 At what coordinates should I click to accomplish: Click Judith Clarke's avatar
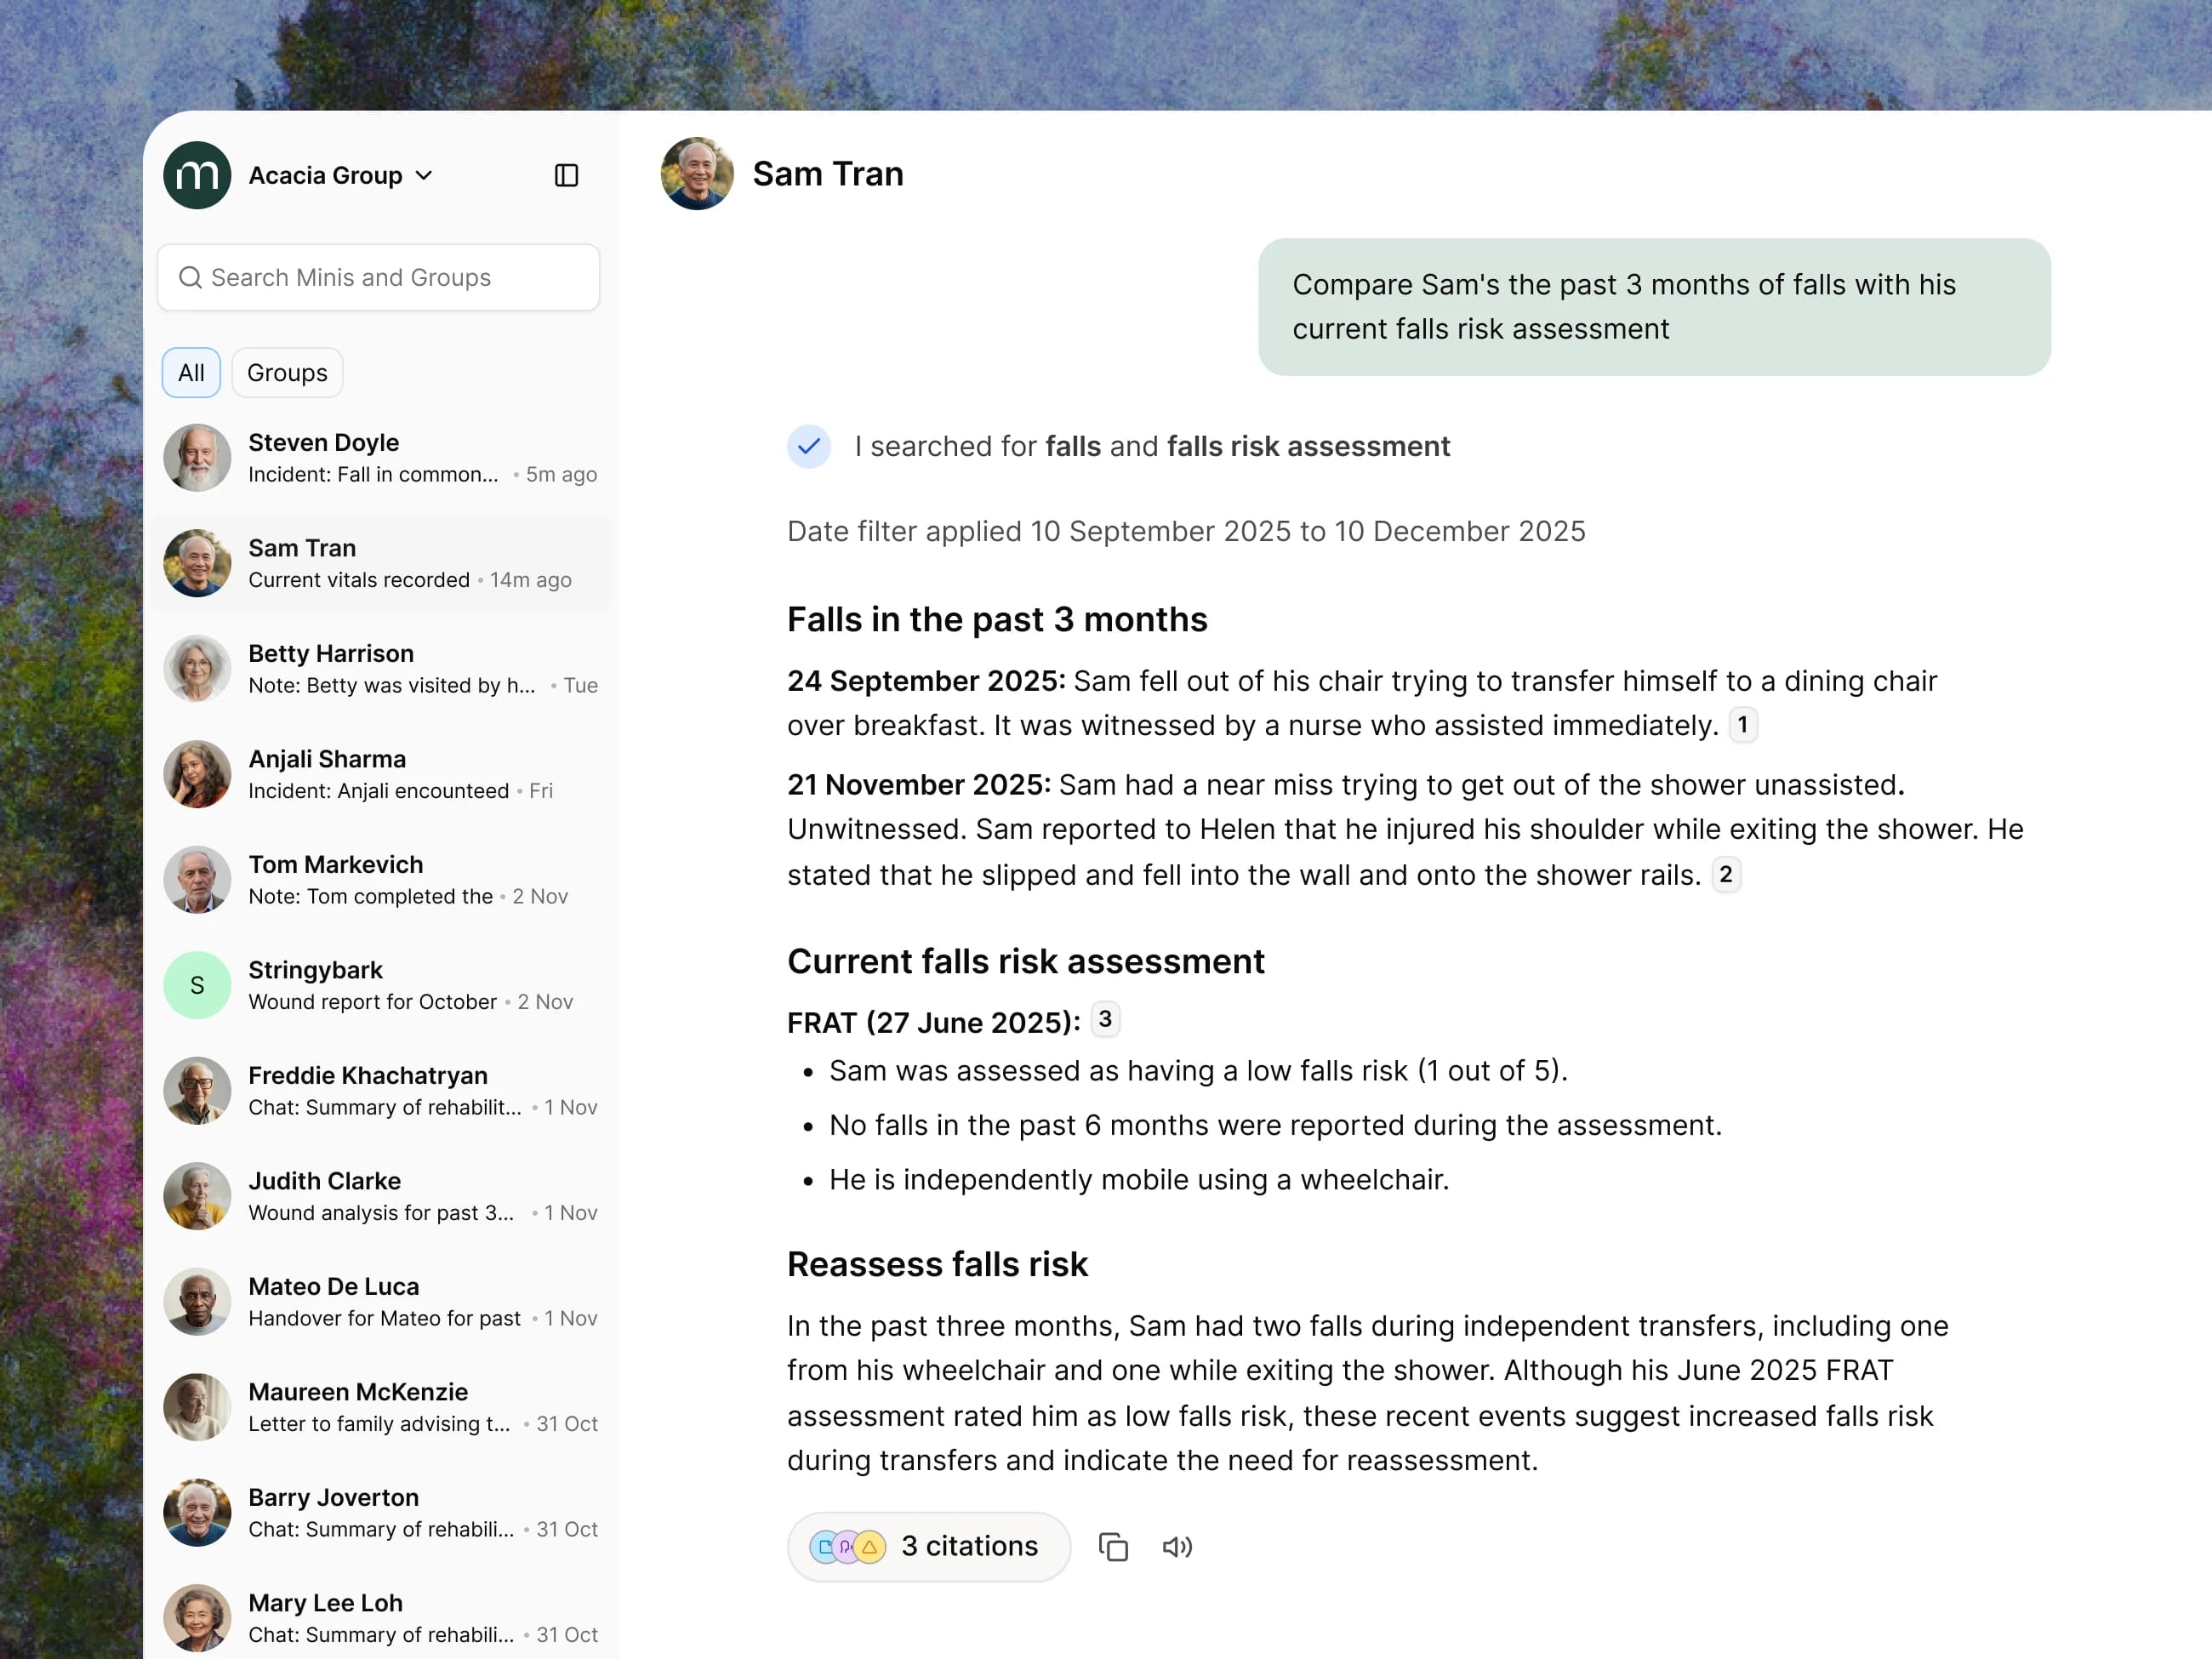tap(197, 1196)
